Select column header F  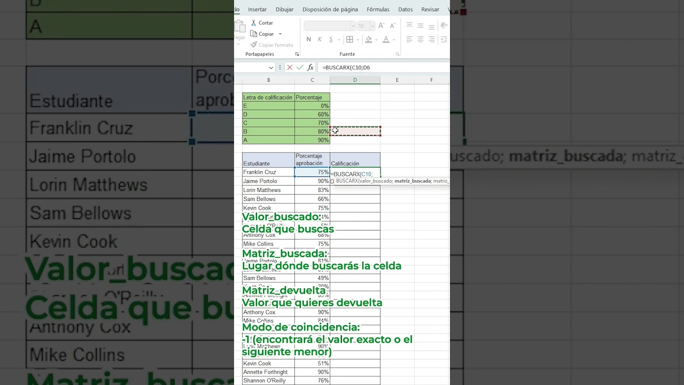coord(431,80)
